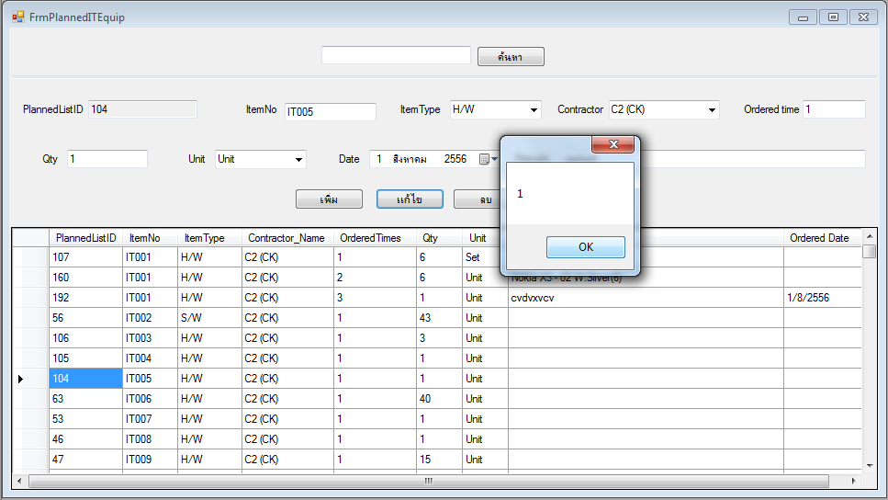Click the ItemNo field containing IT005
This screenshot has height=500, width=888.
tap(330, 112)
